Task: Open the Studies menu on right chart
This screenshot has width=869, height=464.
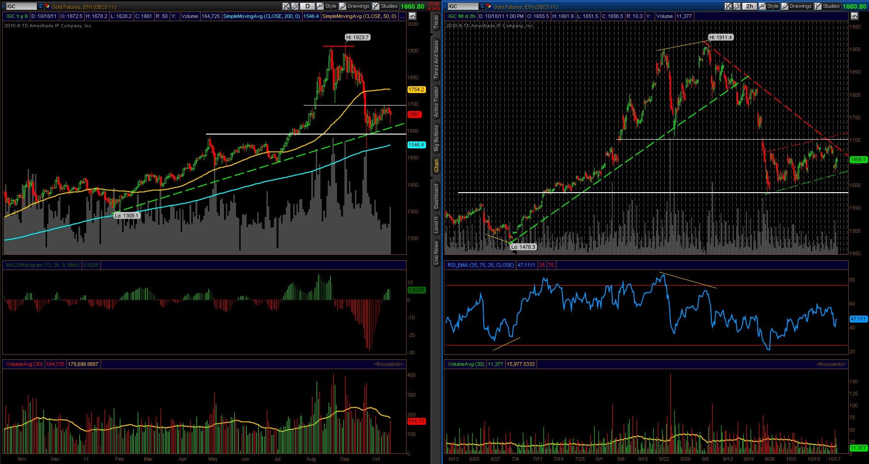Action: [828, 6]
